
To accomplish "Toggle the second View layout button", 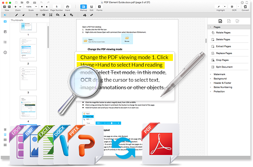I will (x=9, y=7).
